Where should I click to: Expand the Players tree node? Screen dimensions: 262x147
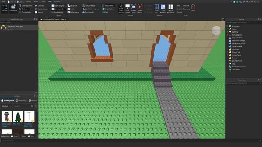(x=227, y=29)
